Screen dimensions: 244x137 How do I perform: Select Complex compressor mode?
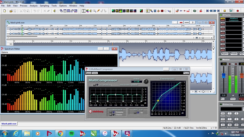point(111,112)
